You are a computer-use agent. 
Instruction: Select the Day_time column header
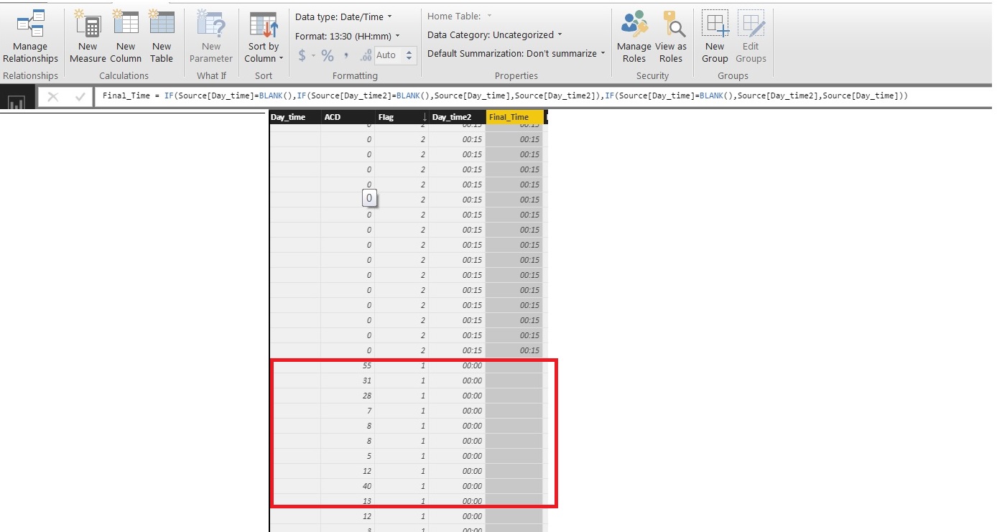point(295,117)
